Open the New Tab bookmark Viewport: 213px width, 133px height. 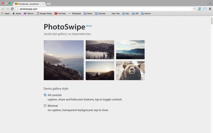click(x=114, y=13)
